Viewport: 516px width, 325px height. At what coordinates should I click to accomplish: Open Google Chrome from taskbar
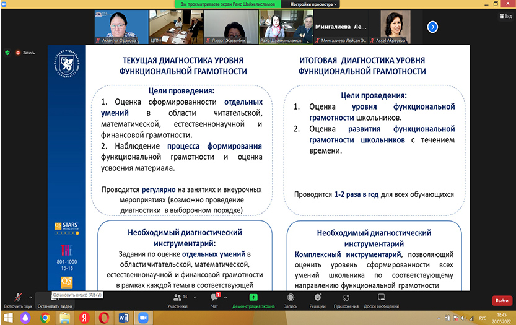pos(45,317)
